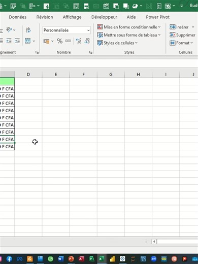Open Zoom from the taskbar

point(153,259)
